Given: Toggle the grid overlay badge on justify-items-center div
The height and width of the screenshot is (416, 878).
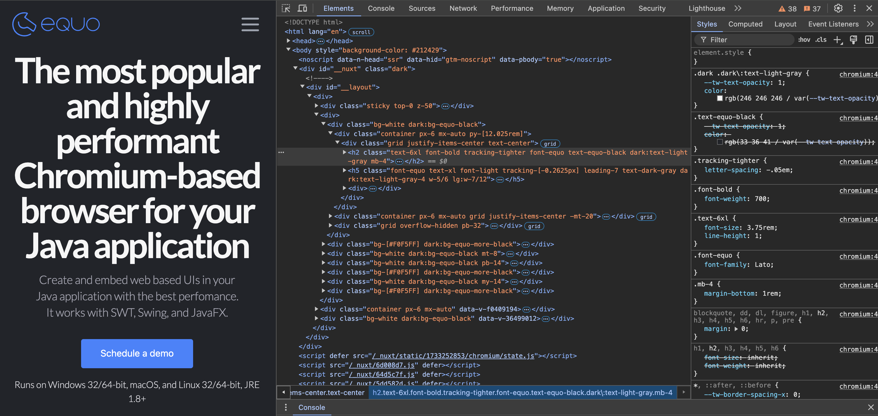Looking at the screenshot, I should click(550, 143).
